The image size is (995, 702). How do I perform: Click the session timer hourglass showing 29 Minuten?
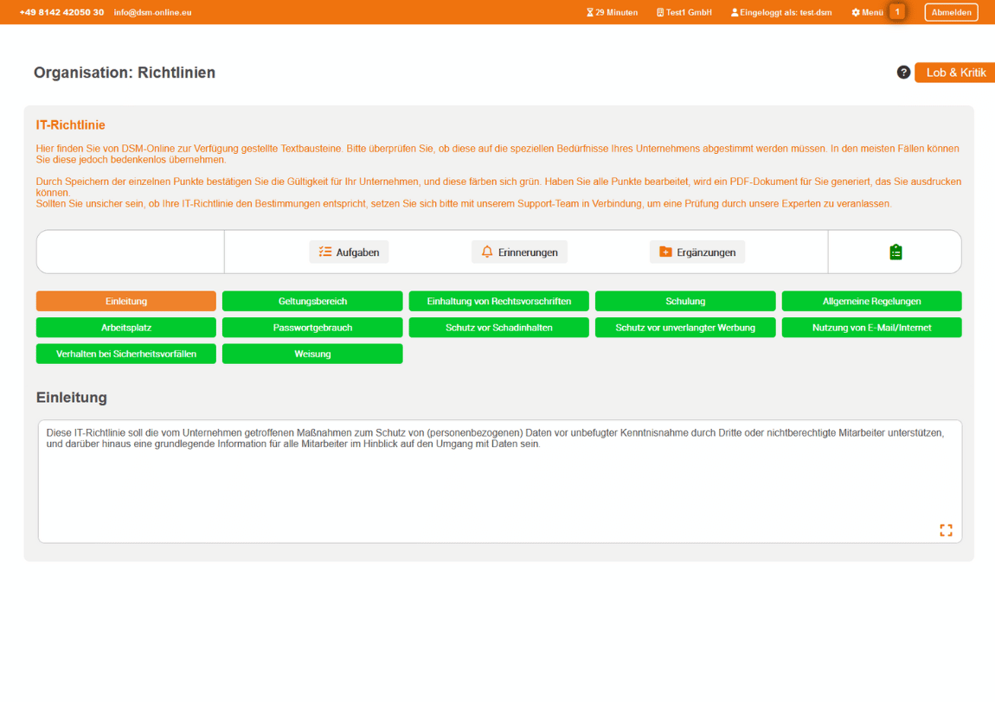[x=612, y=12]
